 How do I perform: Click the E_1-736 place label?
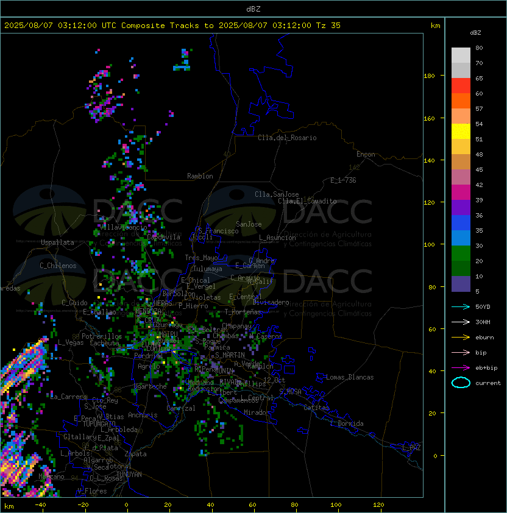click(343, 180)
